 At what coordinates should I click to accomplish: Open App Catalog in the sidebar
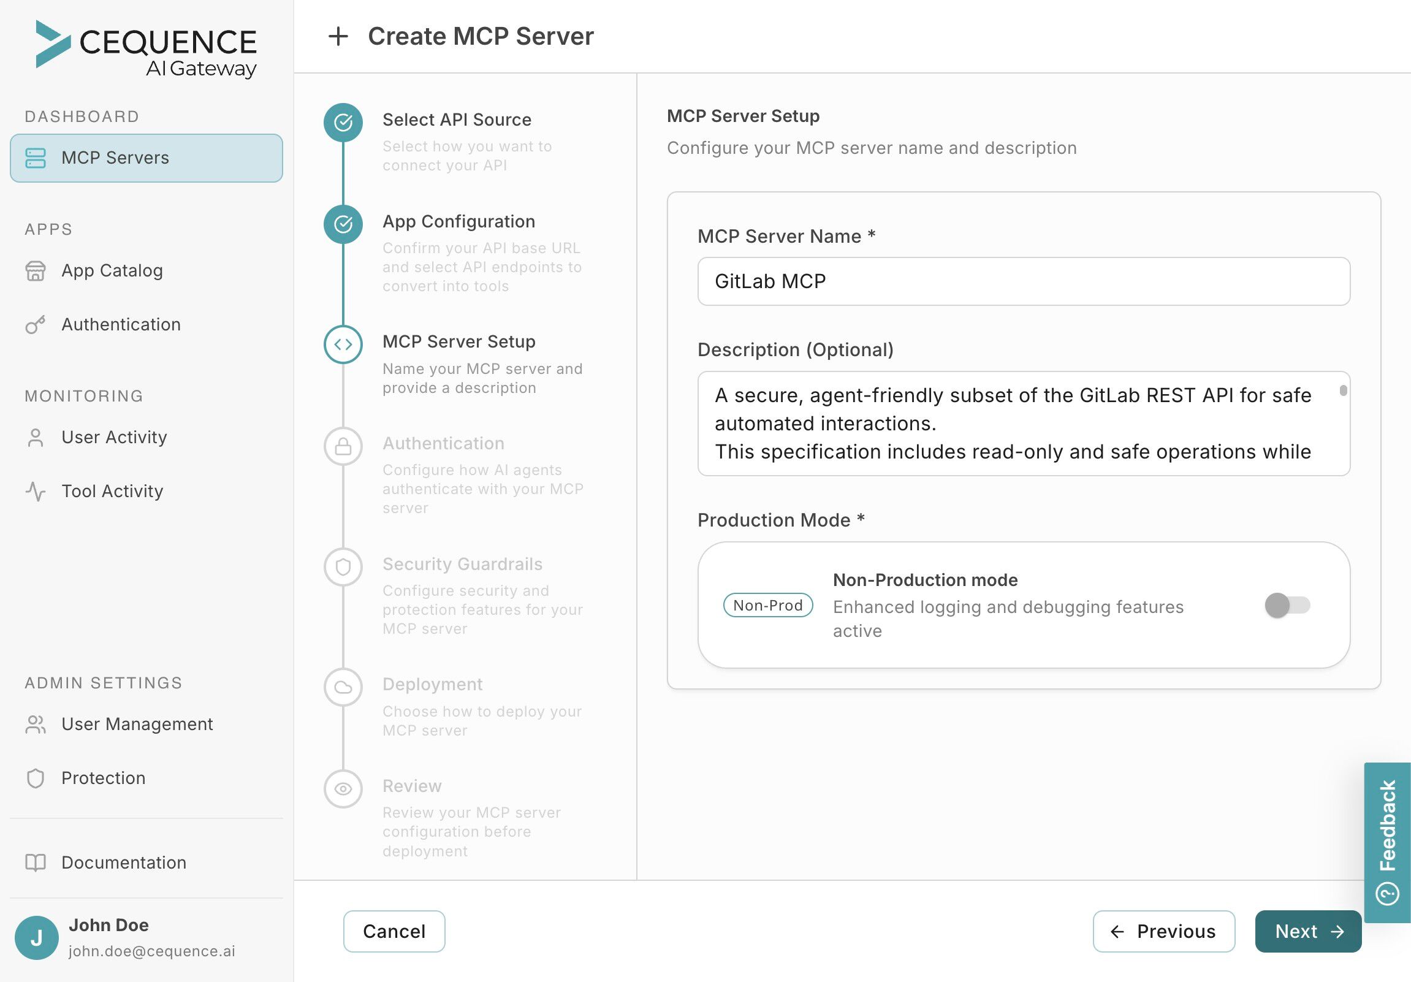(112, 270)
